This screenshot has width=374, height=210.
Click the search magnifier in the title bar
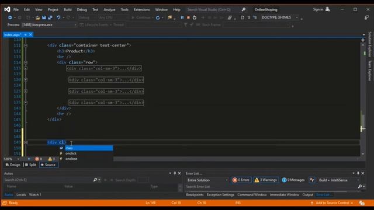[244, 9]
